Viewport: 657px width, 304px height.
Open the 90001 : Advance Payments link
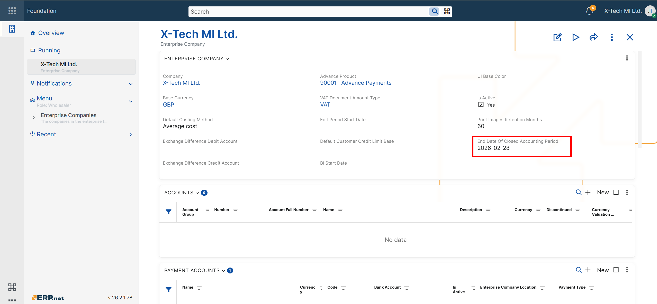pos(356,83)
